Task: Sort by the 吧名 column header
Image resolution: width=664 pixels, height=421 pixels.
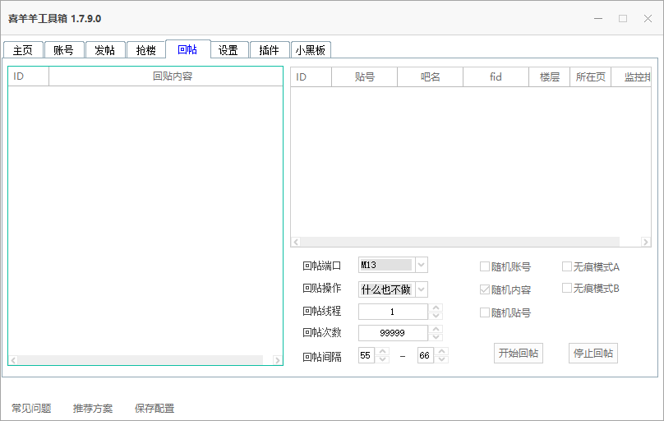Action: [x=430, y=77]
